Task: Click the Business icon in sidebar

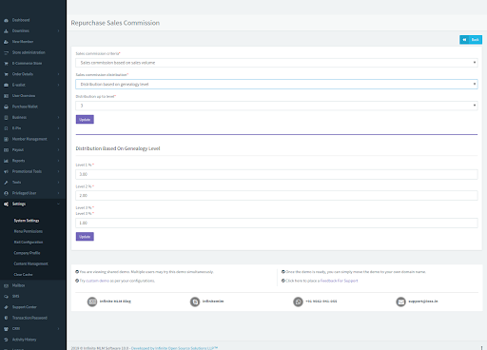Action: point(6,118)
